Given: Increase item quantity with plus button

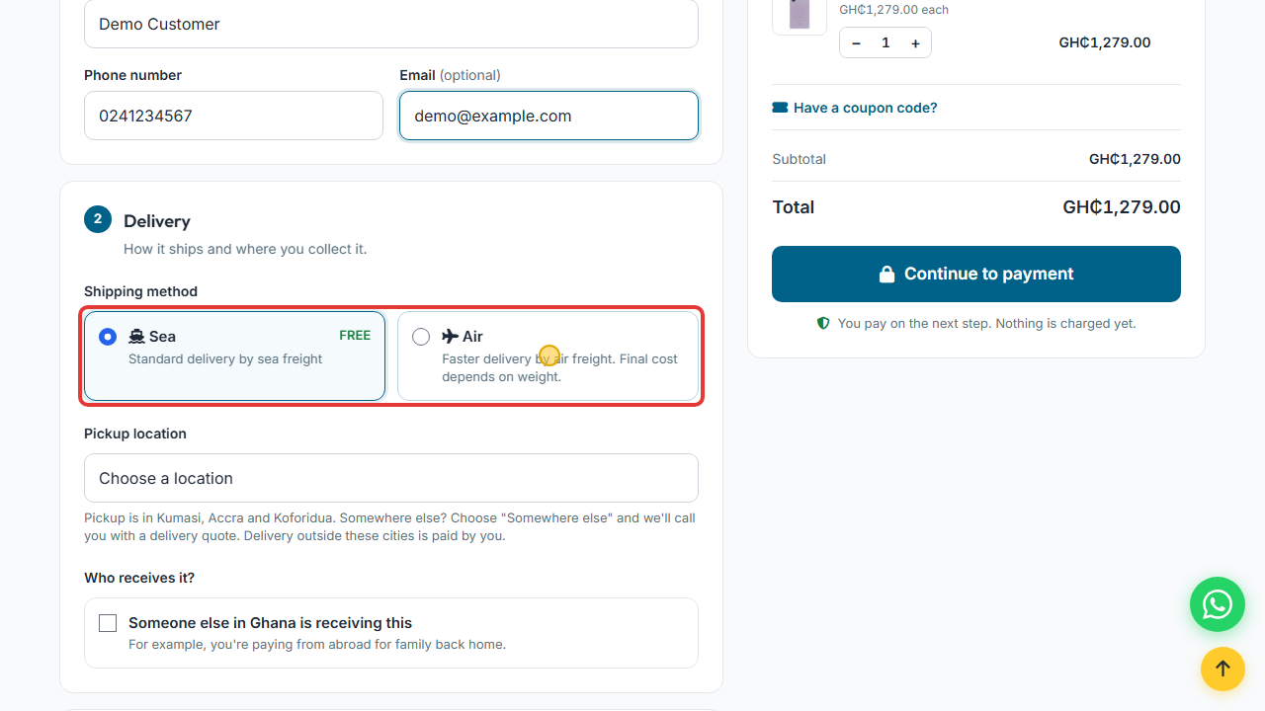Looking at the screenshot, I should (x=915, y=43).
